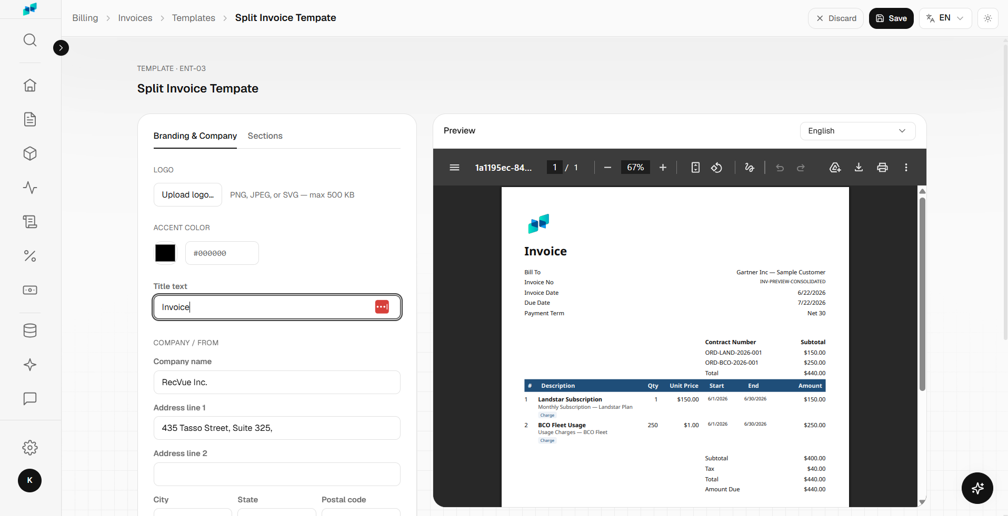This screenshot has width=1008, height=516.
Task: Navigate to Invoices breadcrumb
Action: pos(135,18)
